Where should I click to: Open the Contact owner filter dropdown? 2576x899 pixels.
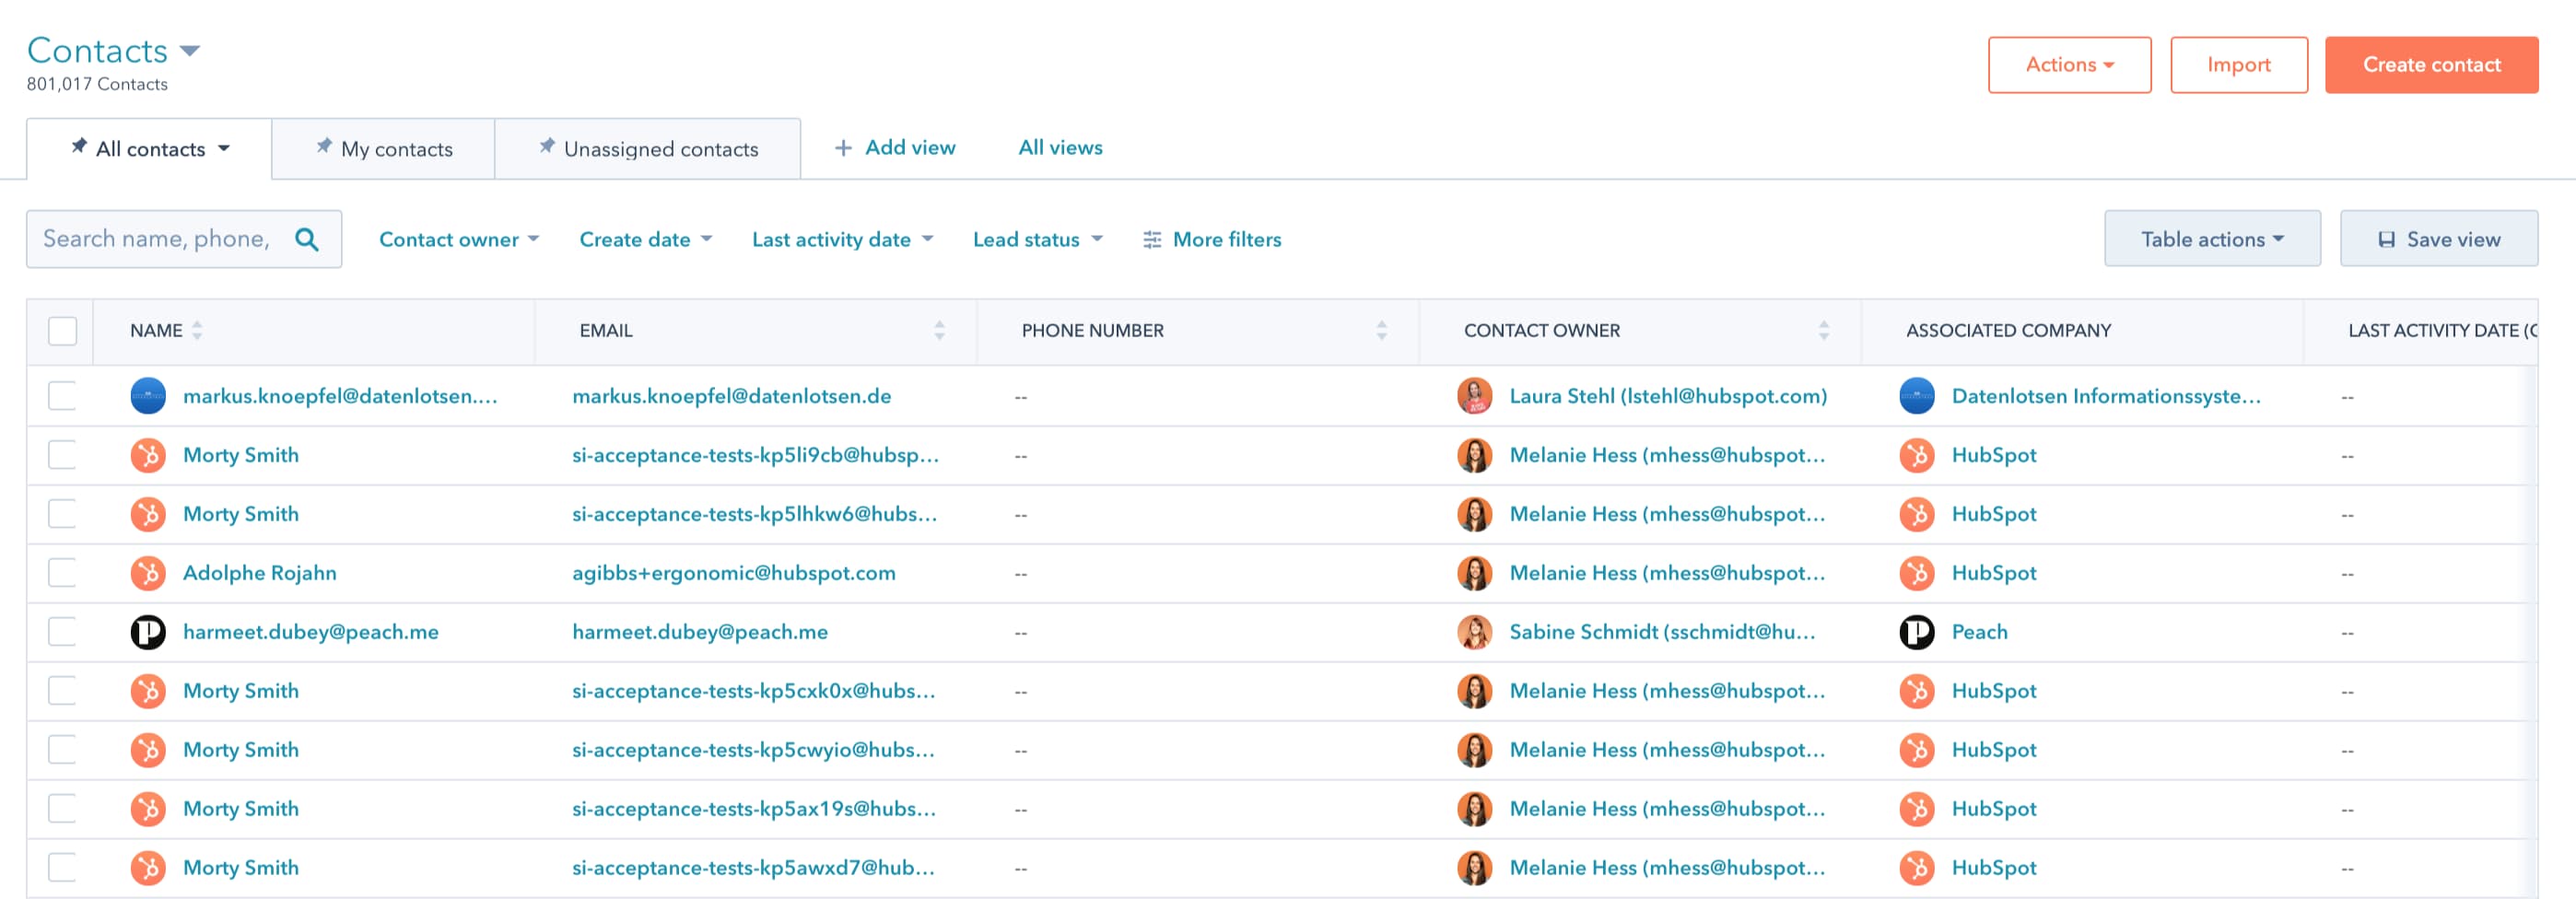[x=459, y=240]
